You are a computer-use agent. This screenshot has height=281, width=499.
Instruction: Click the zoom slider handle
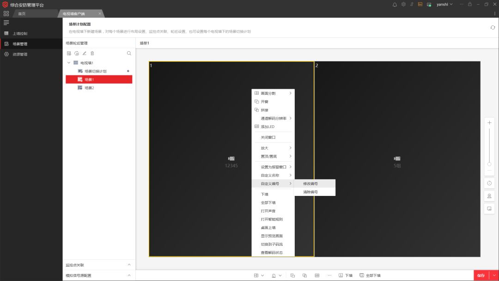(489, 164)
